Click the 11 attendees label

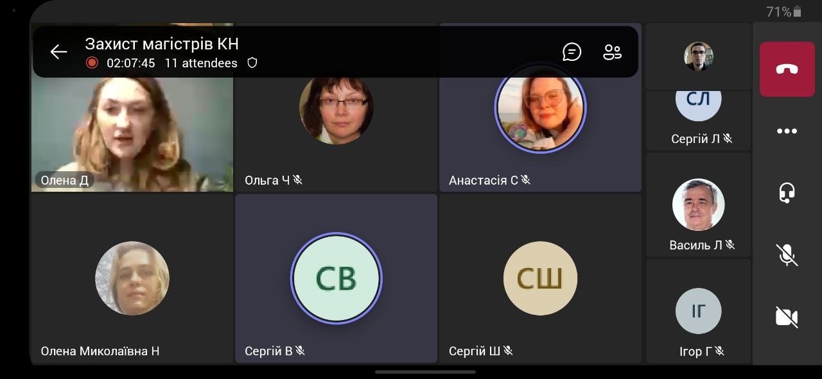click(201, 63)
